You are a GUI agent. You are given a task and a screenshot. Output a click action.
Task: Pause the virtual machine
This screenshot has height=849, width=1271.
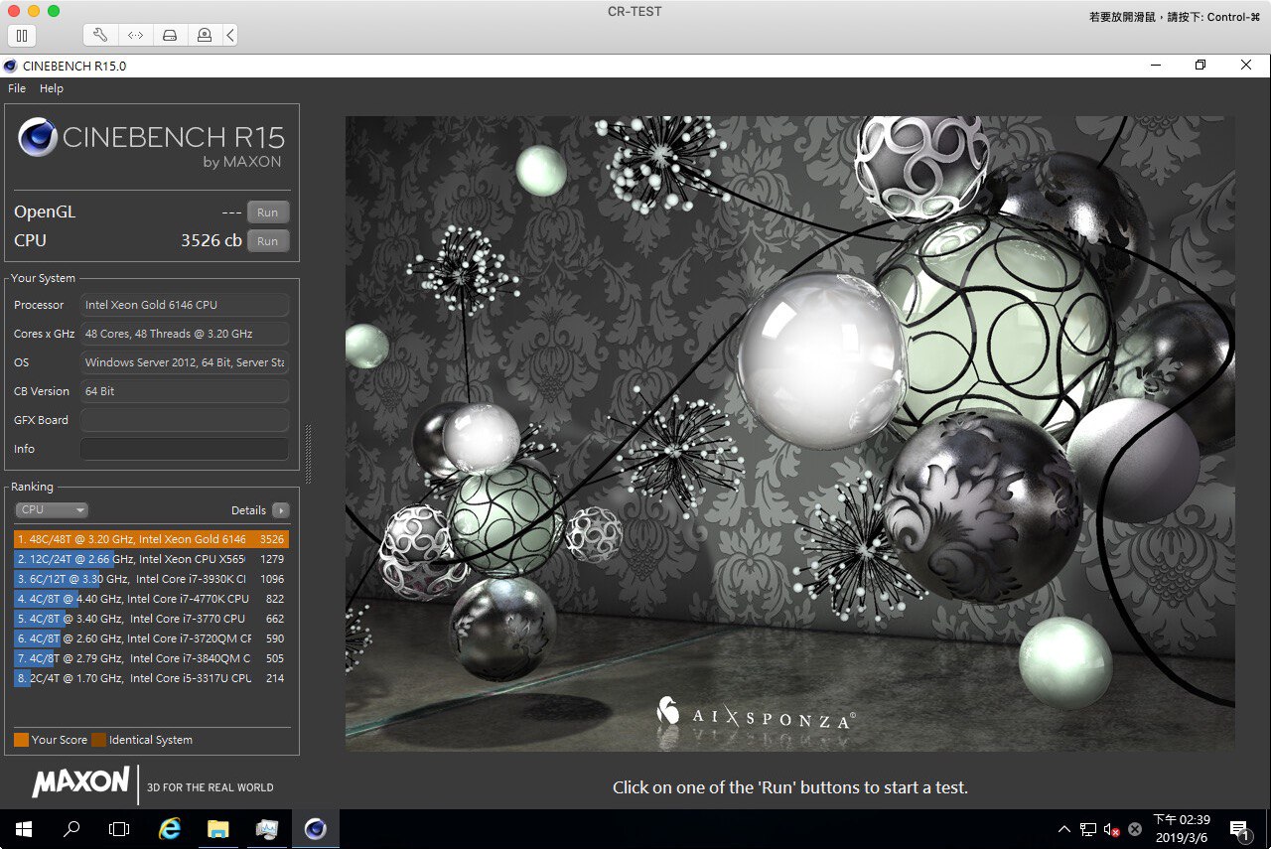pyautogui.click(x=23, y=35)
